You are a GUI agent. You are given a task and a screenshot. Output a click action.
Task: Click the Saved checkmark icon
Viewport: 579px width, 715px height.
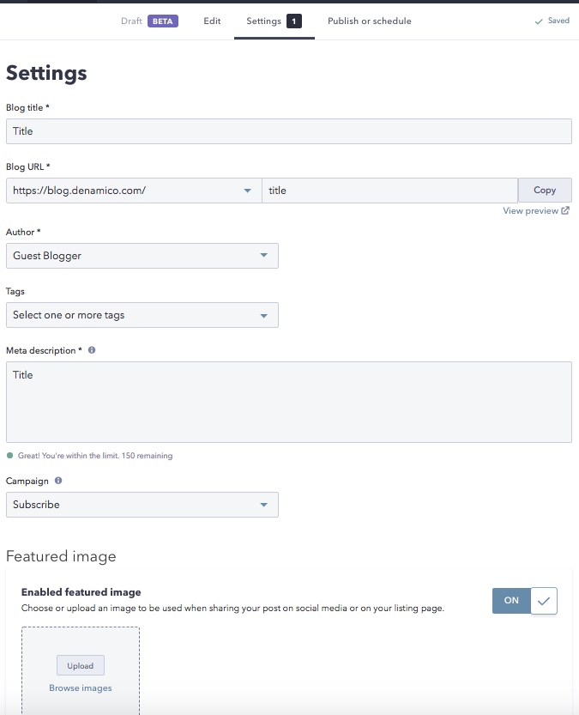point(539,21)
